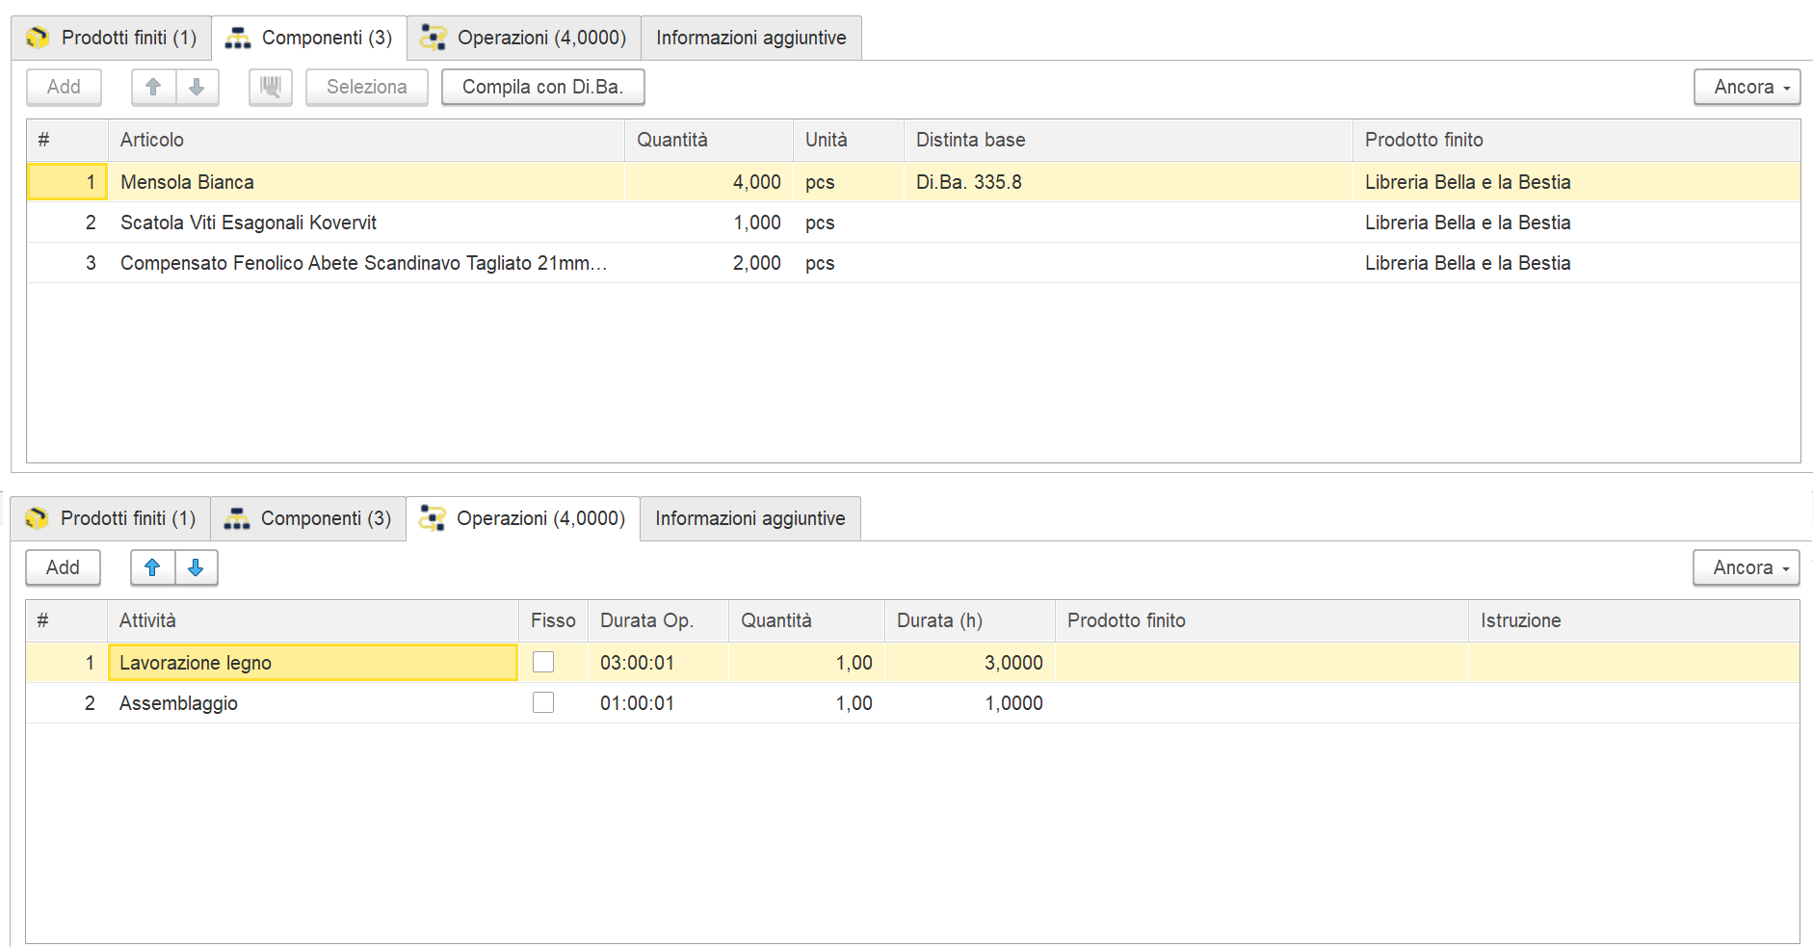Toggle Fisso checkbox for Lavorazione legno
Viewport: 1813px width, 947px height.
click(x=543, y=662)
